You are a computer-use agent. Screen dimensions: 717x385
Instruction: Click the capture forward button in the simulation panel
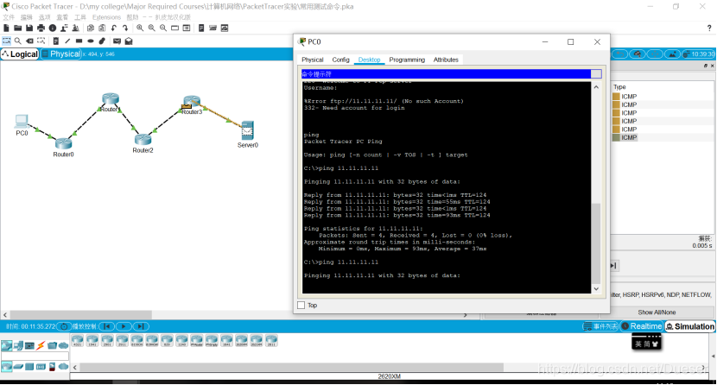[x=613, y=266]
